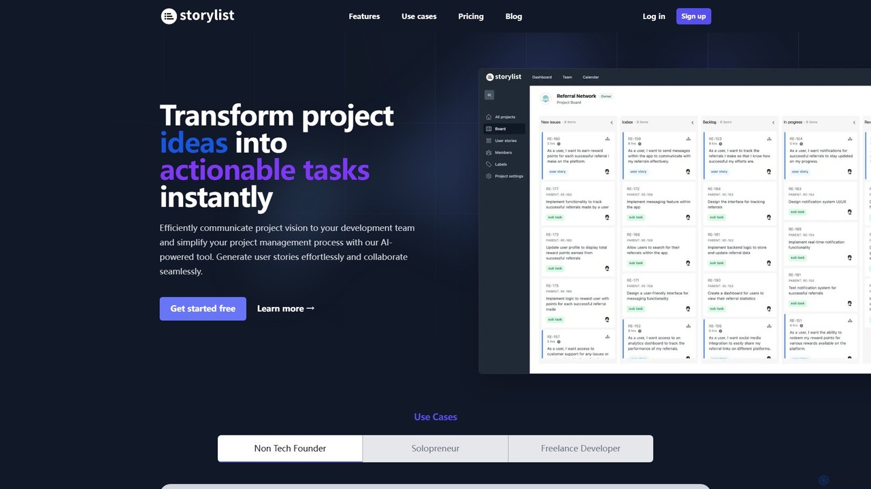Viewport: 871px width, 489px height.
Task: Click the hierarchy icon on card RE-152
Action: tap(688, 326)
